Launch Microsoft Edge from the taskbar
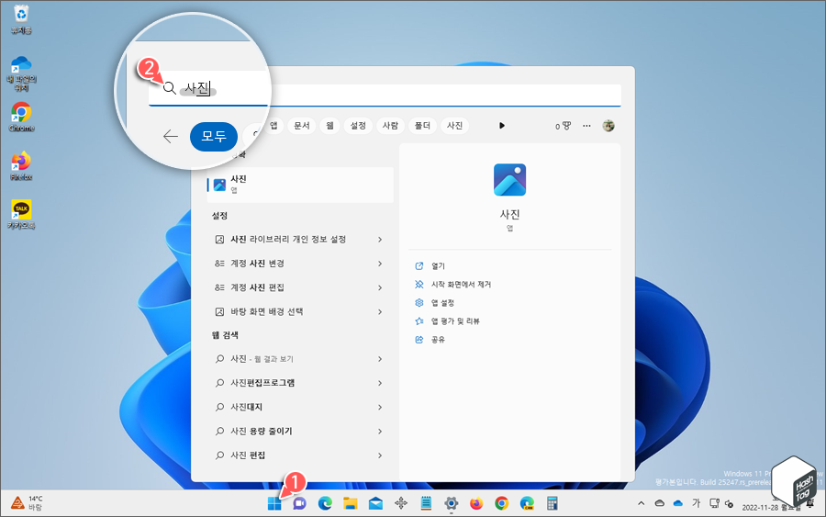826x517 pixels. [x=325, y=504]
